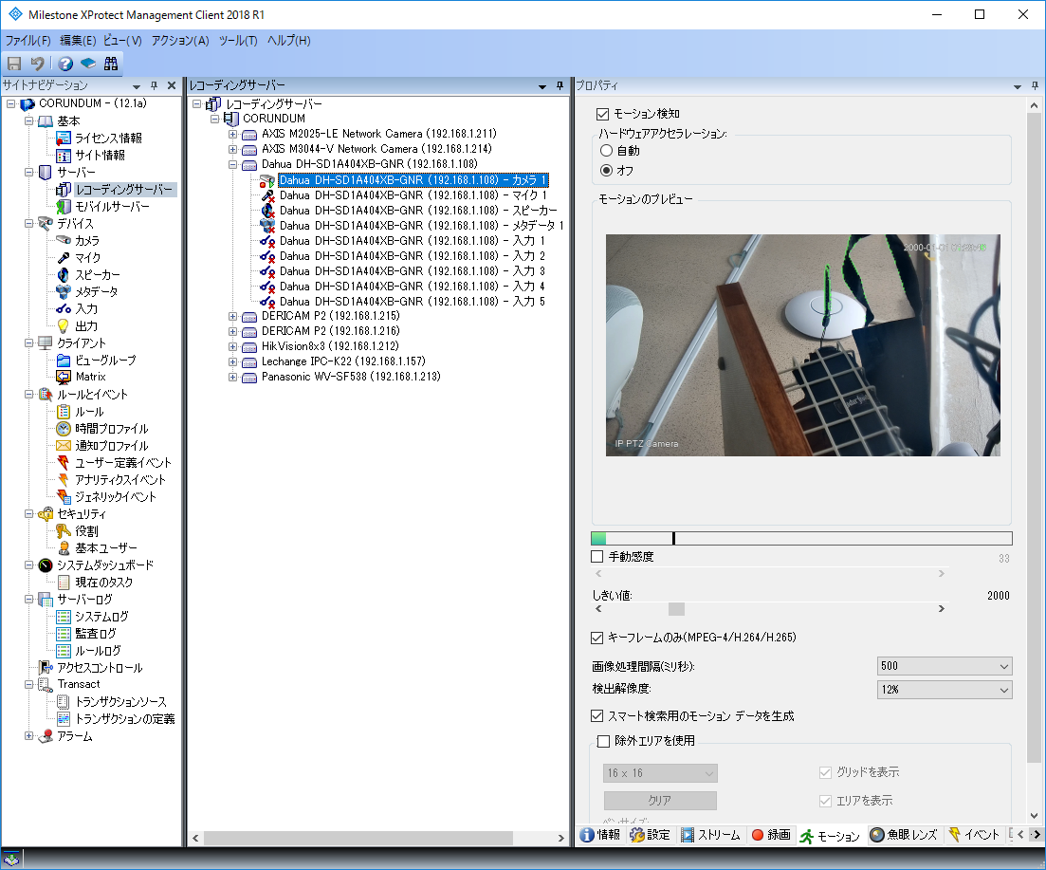Open 現在のタスク item
Screen dimensions: 1046x870
click(x=103, y=583)
